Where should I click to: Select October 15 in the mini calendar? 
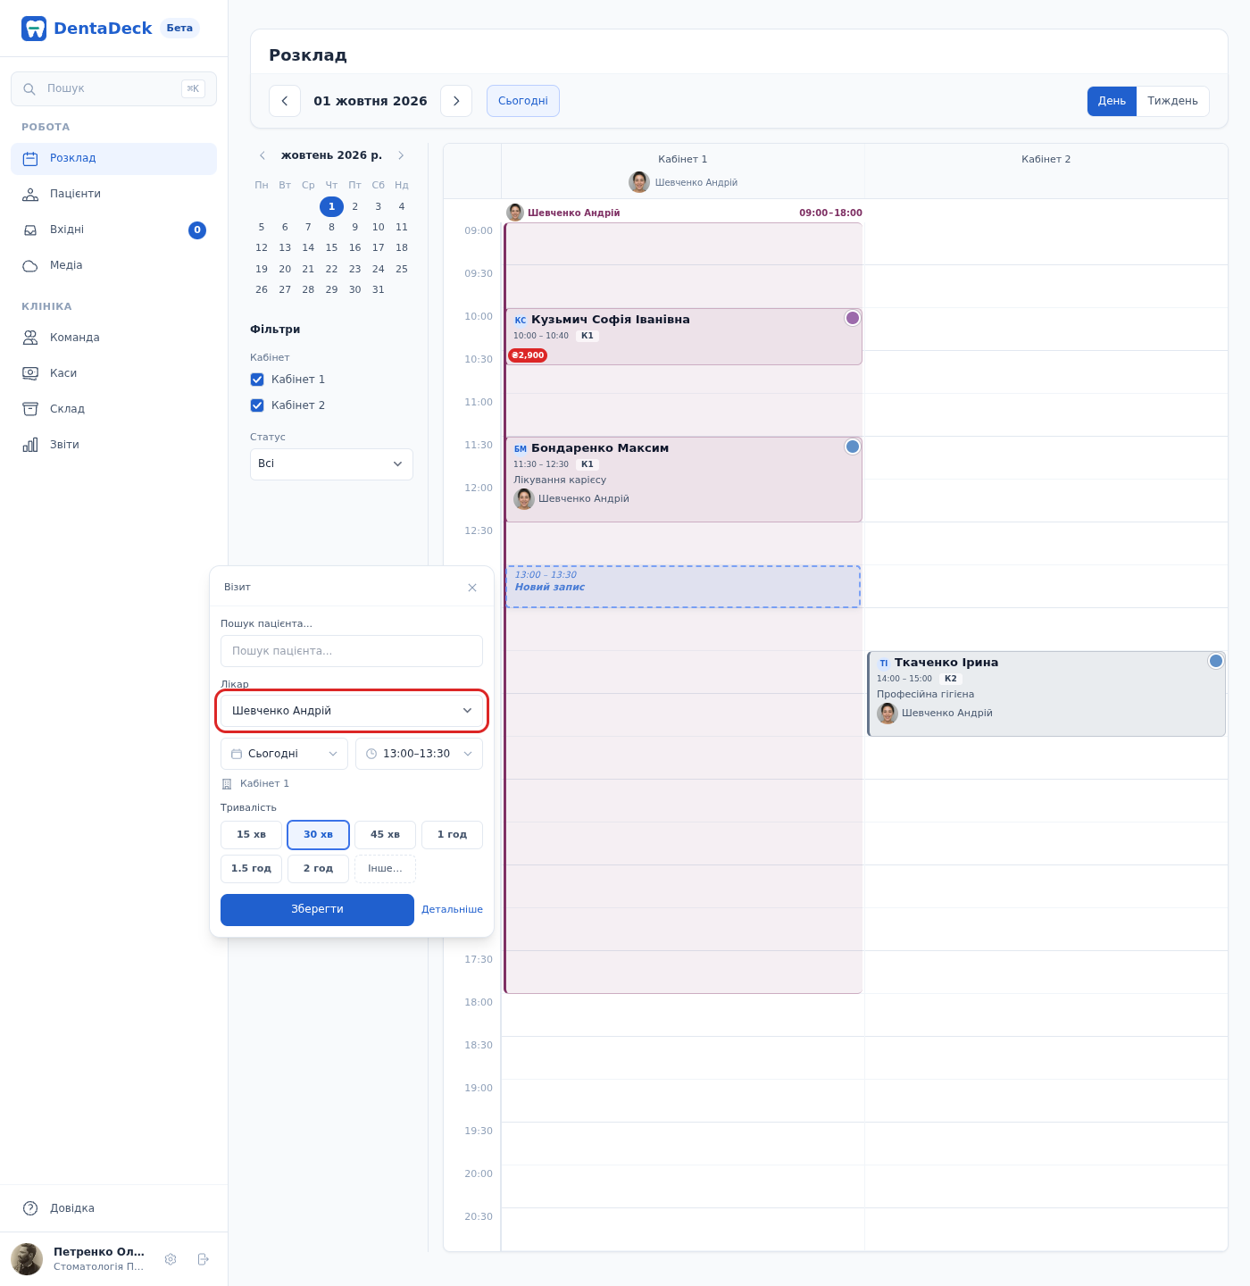coord(331,248)
